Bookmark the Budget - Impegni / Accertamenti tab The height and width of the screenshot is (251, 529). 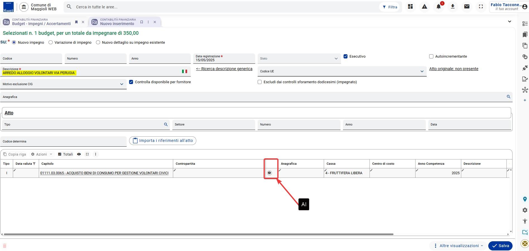76,22
